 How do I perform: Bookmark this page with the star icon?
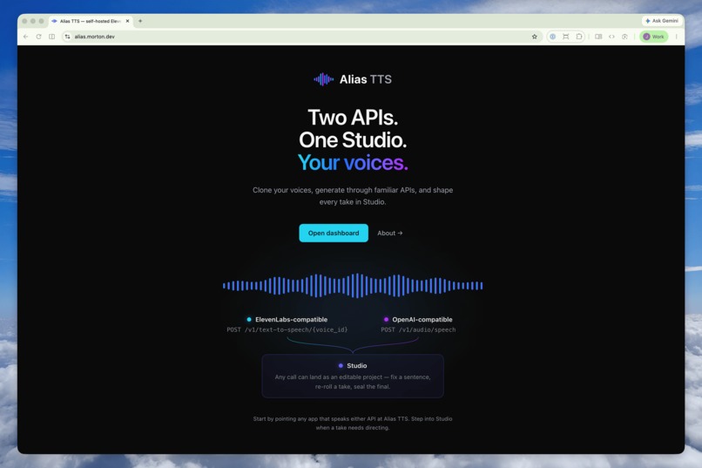(x=534, y=37)
